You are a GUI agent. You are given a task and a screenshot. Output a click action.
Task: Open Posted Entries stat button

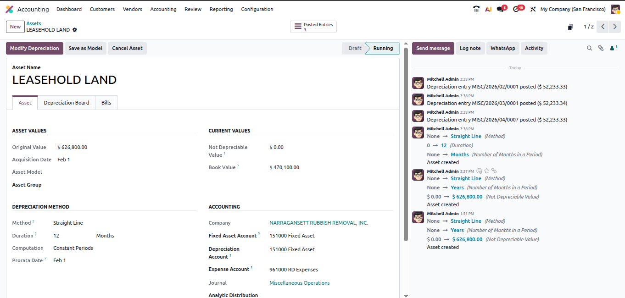coord(313,27)
